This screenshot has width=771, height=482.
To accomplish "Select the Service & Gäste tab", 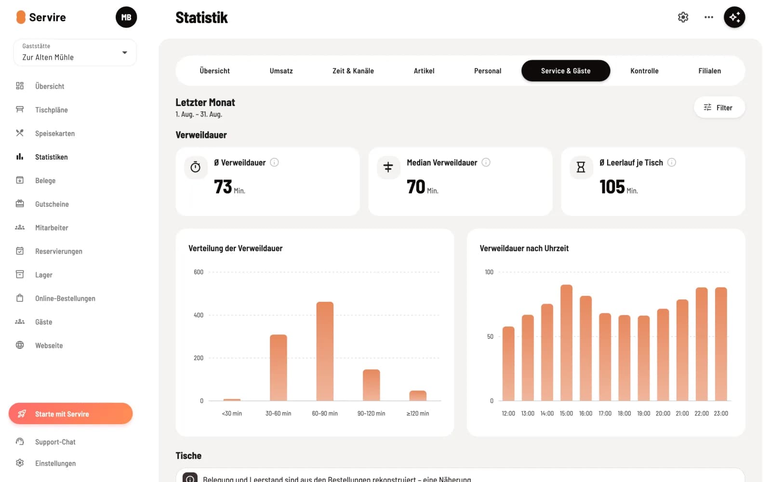I will click(566, 71).
